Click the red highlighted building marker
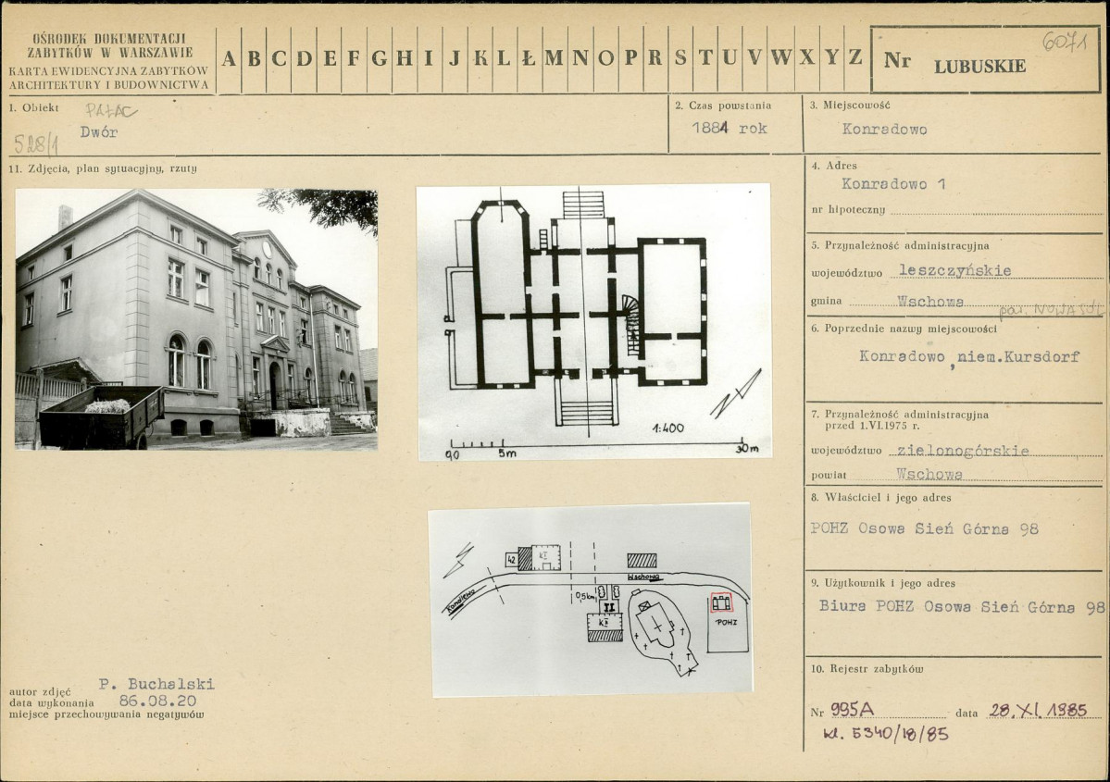The width and height of the screenshot is (1110, 782). (720, 603)
